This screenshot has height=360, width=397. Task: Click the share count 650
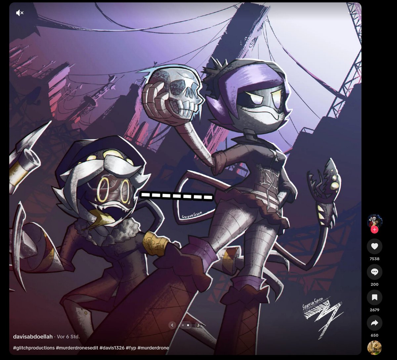tap(375, 335)
